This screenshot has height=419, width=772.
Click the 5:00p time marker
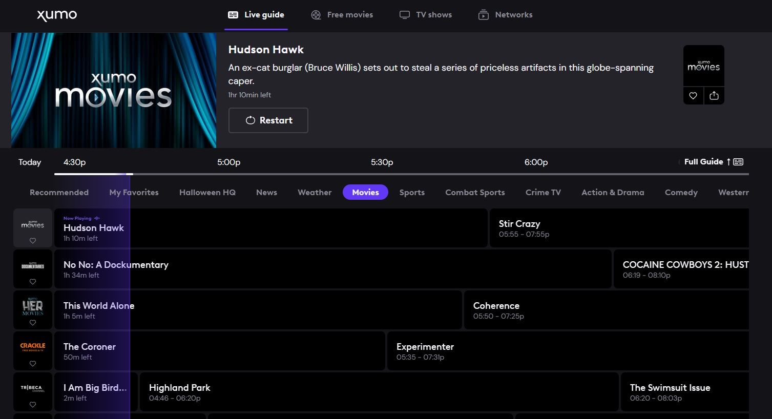pyautogui.click(x=228, y=162)
